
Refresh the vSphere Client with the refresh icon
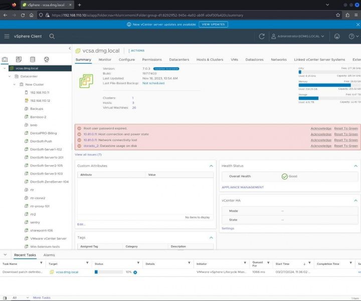pos(261,36)
